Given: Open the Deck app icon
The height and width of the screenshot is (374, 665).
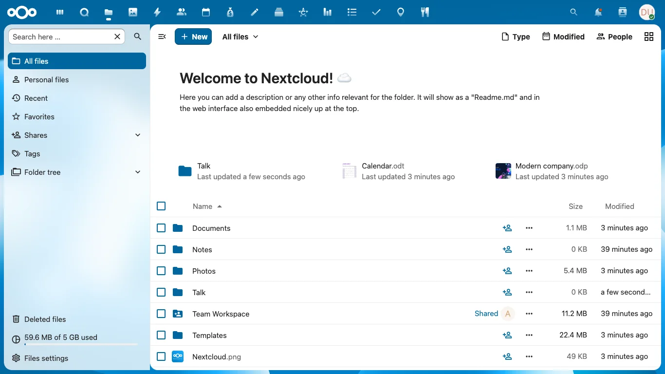Looking at the screenshot, I should (x=279, y=12).
